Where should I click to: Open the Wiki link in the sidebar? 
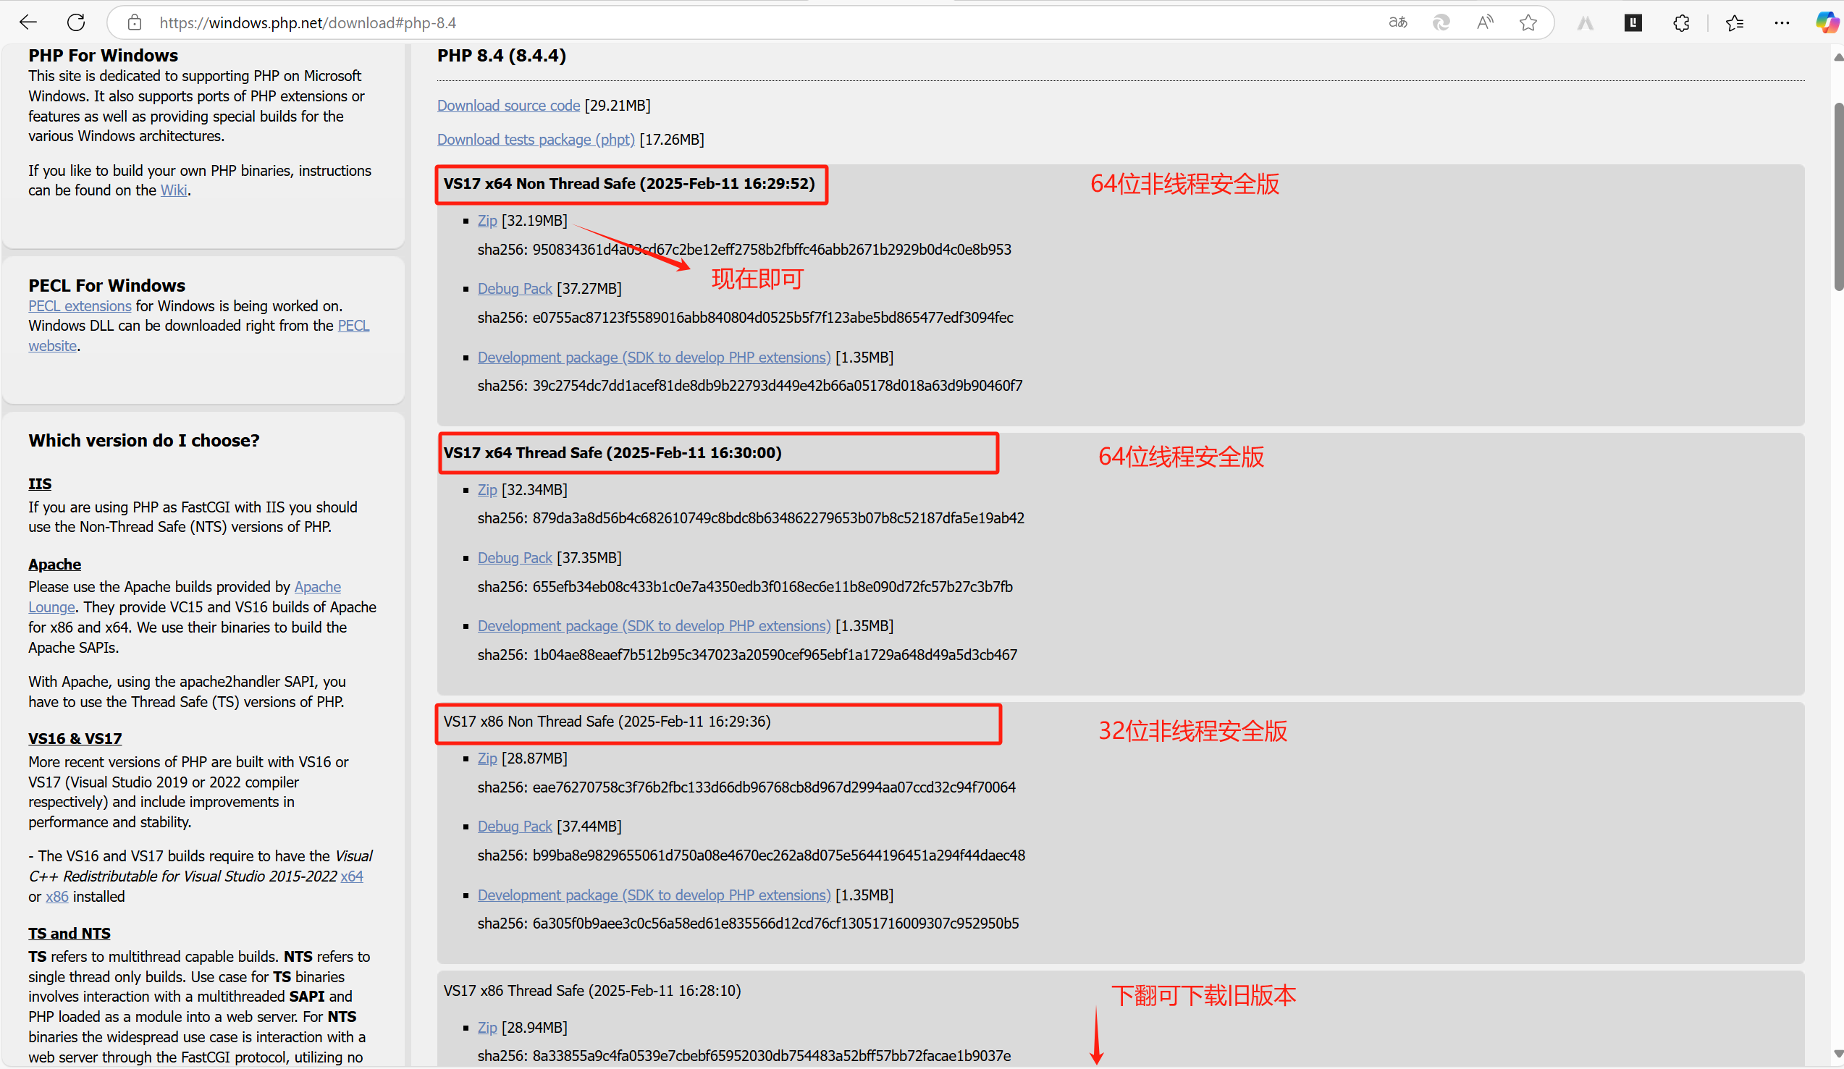[x=174, y=190]
